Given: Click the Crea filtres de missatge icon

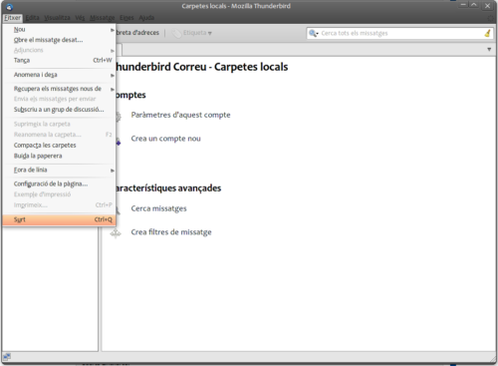Looking at the screenshot, I should click(x=116, y=232).
